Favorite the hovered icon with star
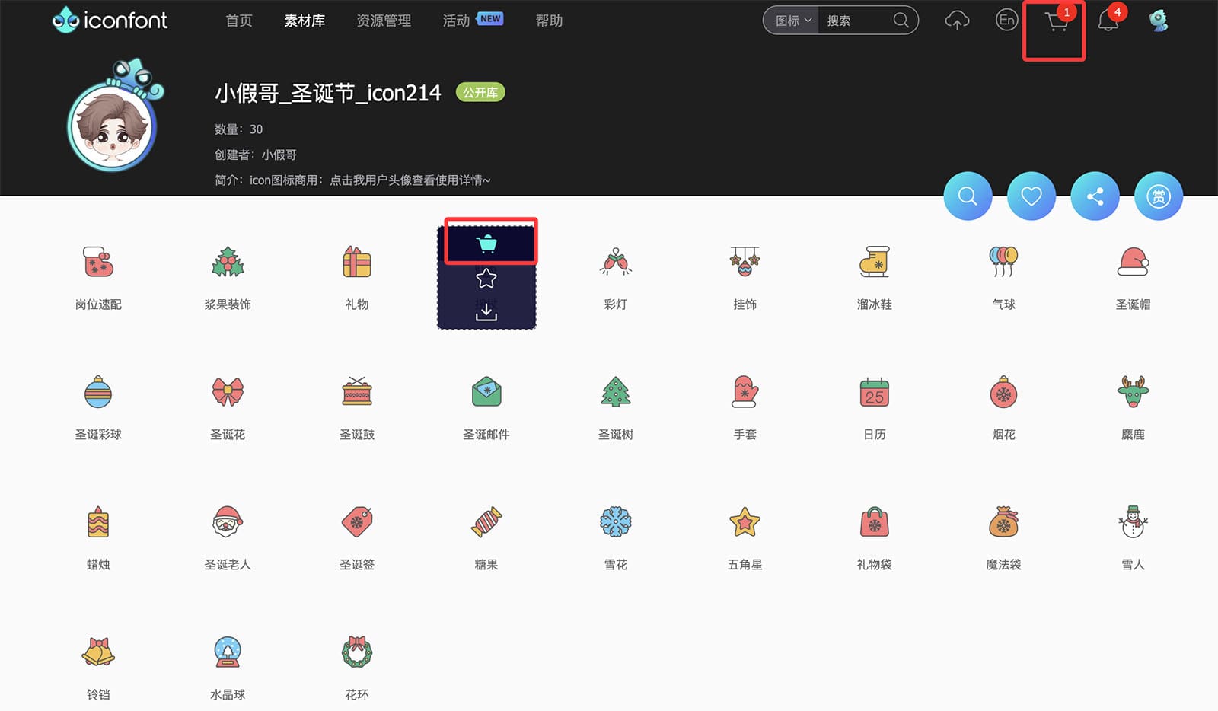This screenshot has height=711, width=1218. click(486, 279)
